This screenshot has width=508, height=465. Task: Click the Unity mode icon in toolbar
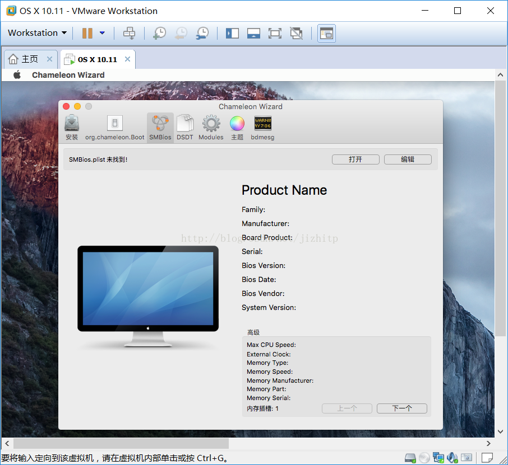(296, 33)
